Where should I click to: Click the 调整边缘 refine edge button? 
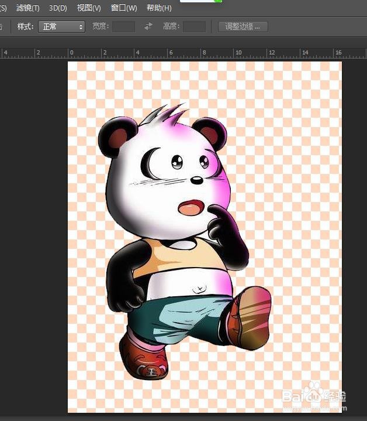click(243, 26)
